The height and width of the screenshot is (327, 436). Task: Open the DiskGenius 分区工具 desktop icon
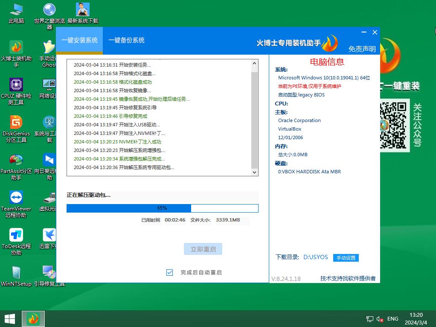point(16,129)
